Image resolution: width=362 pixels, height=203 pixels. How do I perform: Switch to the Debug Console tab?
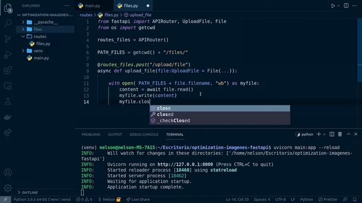click(x=144, y=134)
